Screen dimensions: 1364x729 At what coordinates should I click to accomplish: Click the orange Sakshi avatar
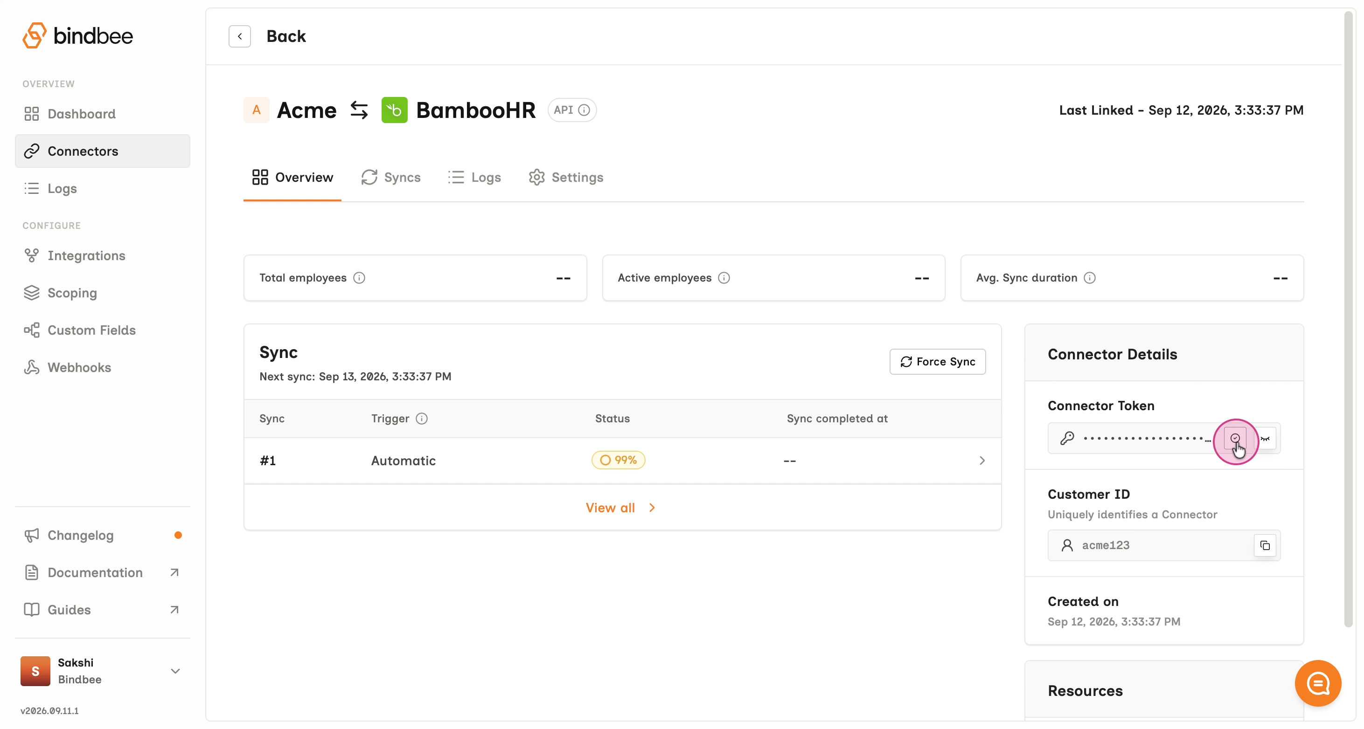[x=35, y=671]
